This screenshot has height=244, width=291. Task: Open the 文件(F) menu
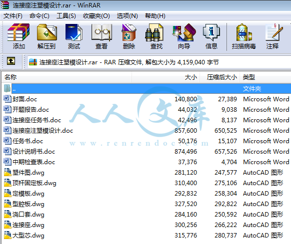coord(13,16)
